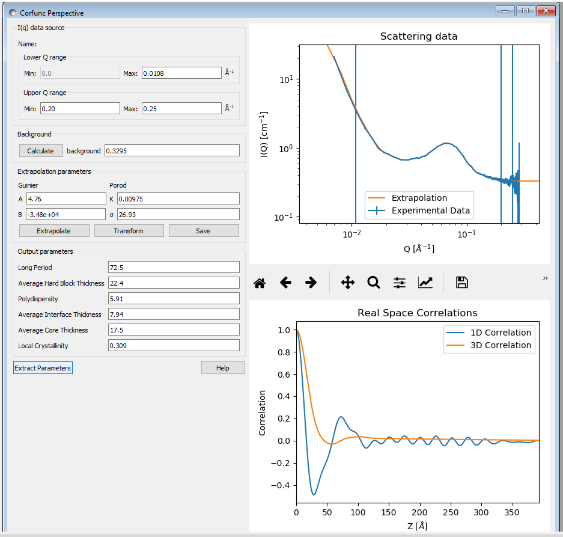Click the Upper Q range Min field
This screenshot has width=563, height=537.
tap(80, 109)
